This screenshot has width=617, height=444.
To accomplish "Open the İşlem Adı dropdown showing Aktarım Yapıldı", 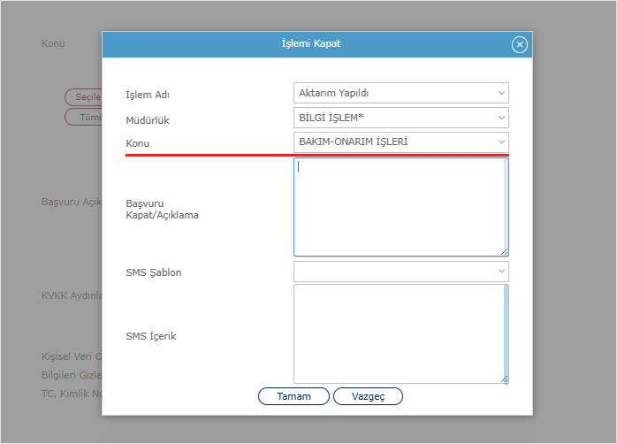I will tap(400, 93).
